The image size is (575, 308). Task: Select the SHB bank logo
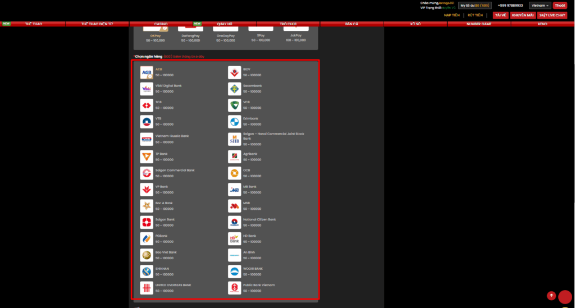(234, 139)
